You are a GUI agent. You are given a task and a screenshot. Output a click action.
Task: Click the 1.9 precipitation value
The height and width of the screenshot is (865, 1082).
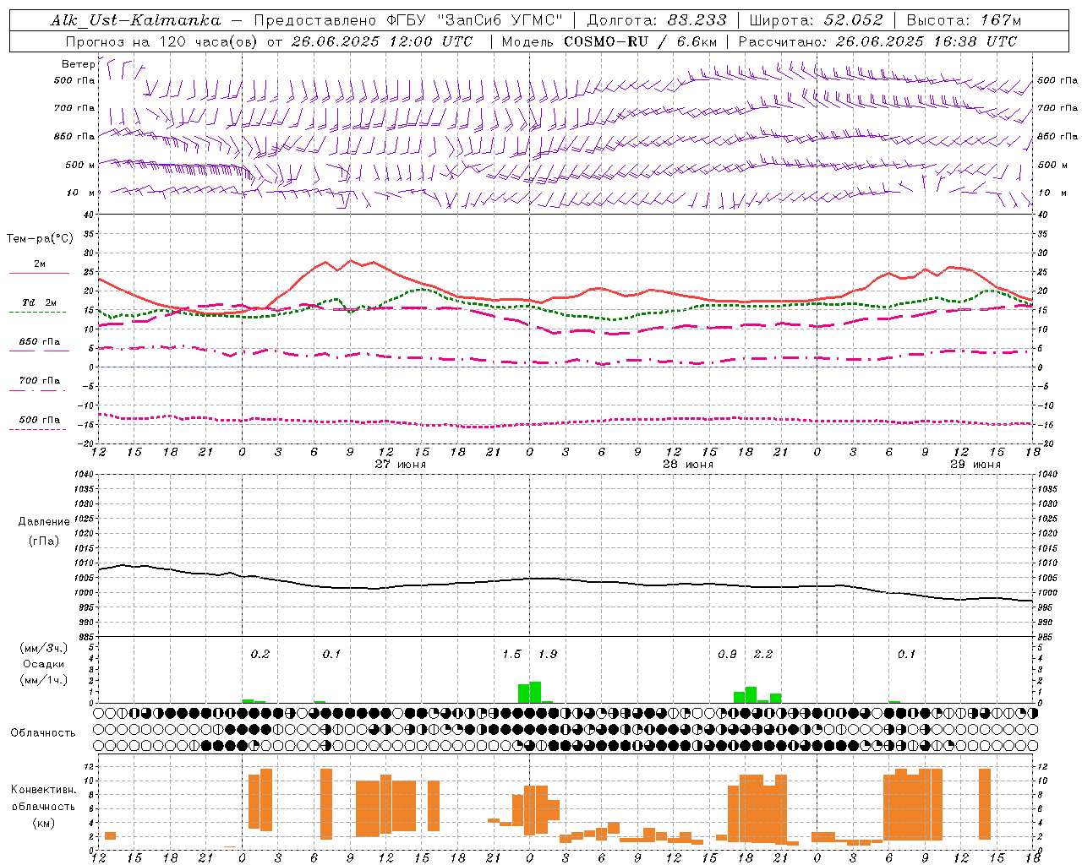[548, 655]
